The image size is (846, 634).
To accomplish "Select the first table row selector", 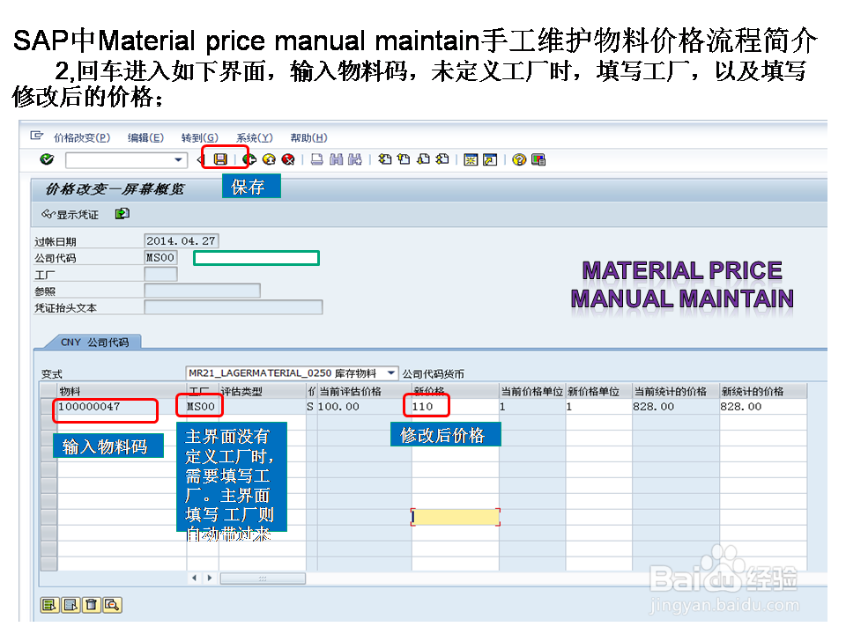I will click(x=48, y=407).
